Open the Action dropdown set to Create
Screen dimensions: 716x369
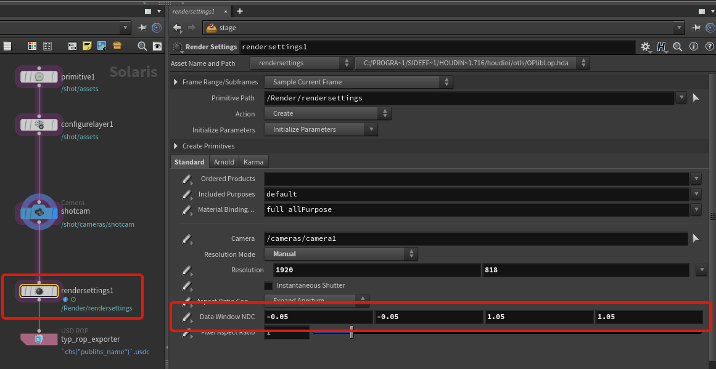(328, 113)
